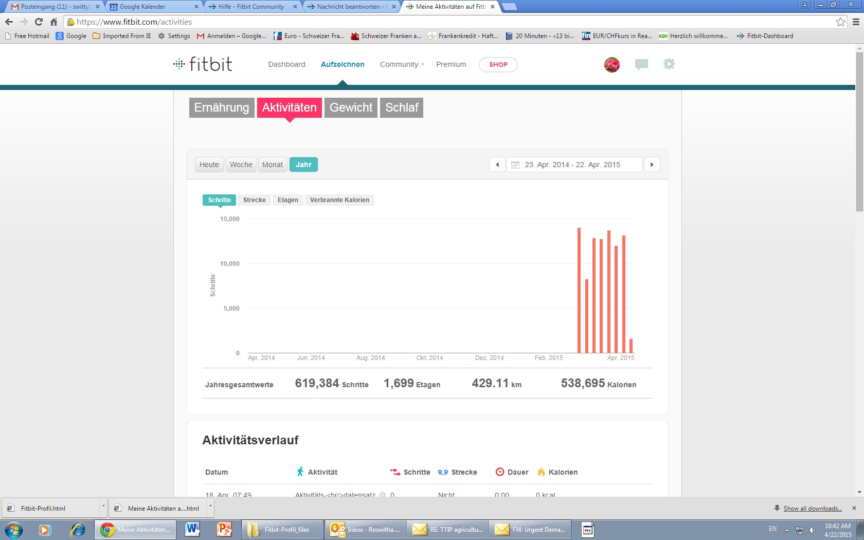Open Free Hotmail bookmark
The height and width of the screenshot is (540, 864).
tap(27, 36)
